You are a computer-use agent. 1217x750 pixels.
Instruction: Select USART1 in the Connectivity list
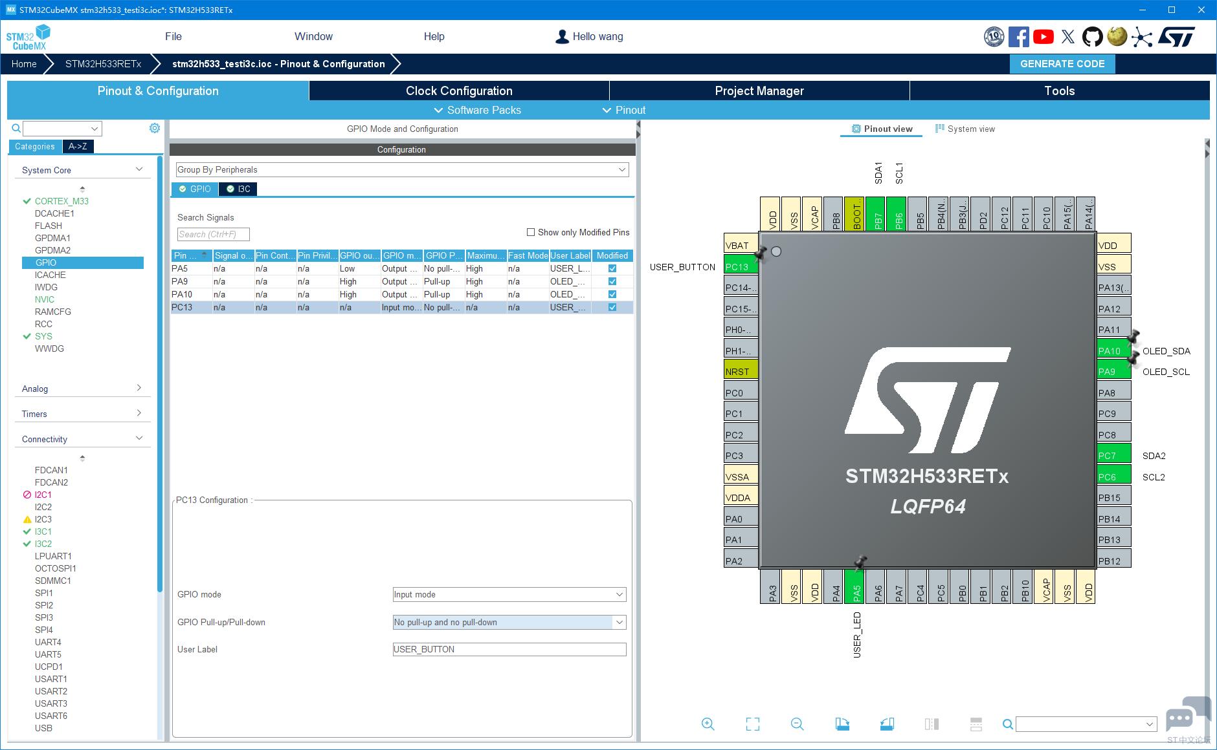[50, 679]
